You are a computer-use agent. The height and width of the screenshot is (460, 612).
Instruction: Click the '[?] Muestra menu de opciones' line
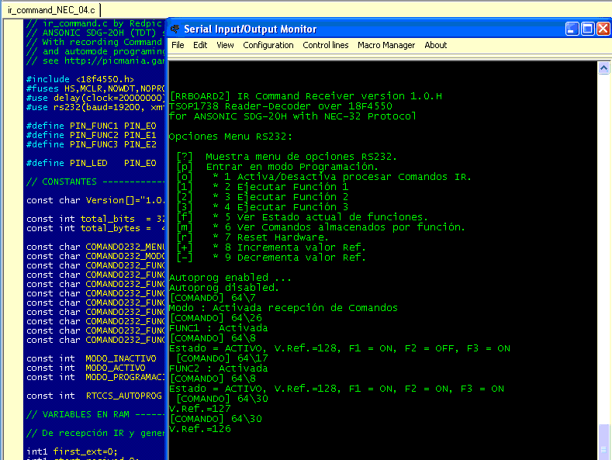pyautogui.click(x=286, y=157)
